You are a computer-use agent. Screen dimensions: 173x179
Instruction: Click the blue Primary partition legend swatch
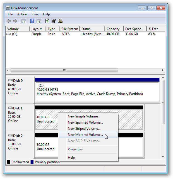click(32, 162)
